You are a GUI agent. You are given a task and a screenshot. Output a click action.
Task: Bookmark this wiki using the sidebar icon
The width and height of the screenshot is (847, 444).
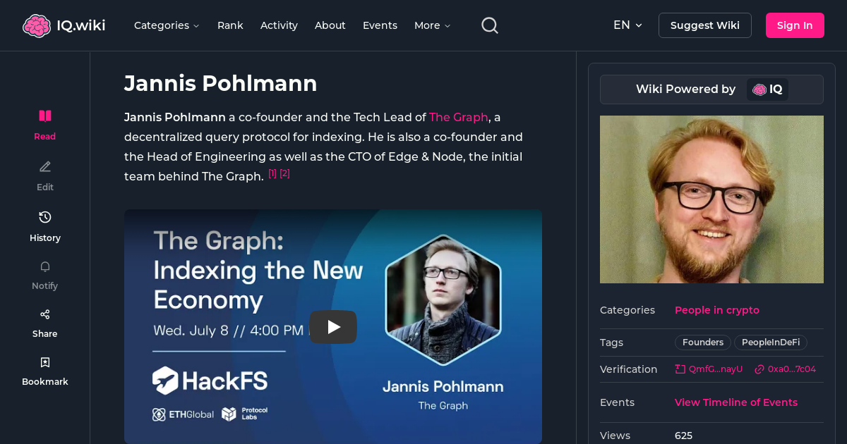[x=44, y=362]
